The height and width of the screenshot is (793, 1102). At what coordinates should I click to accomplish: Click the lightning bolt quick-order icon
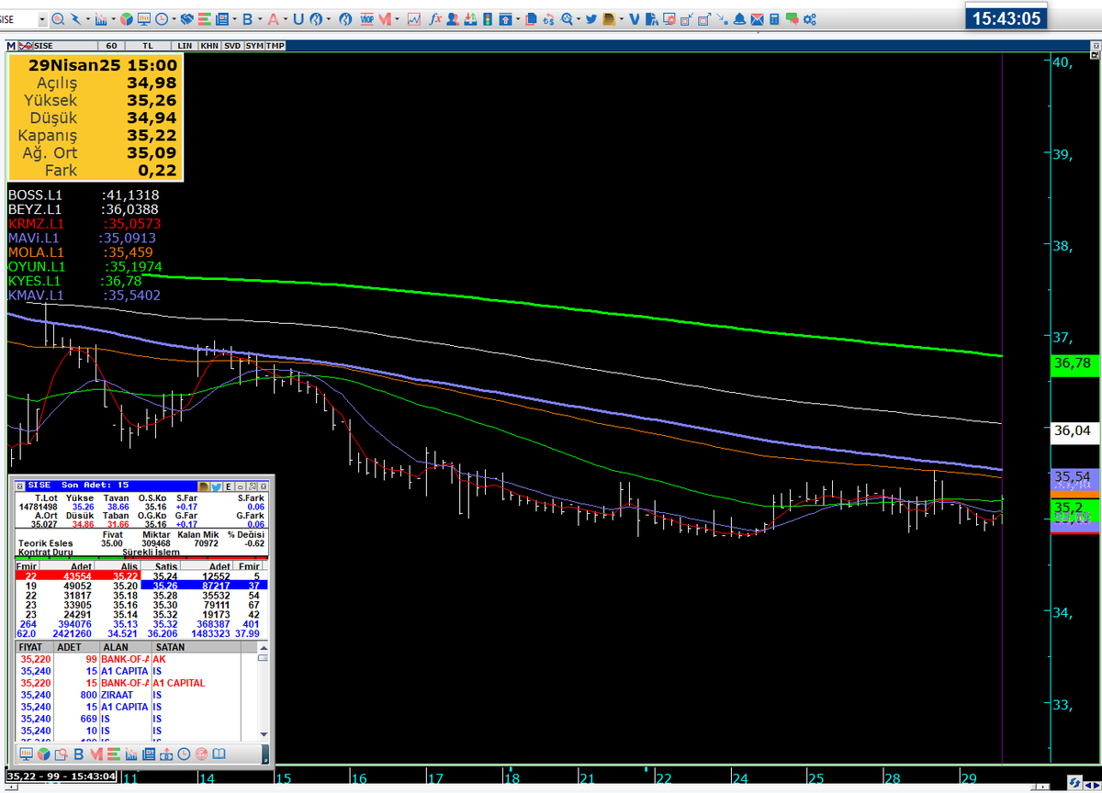pos(76,18)
